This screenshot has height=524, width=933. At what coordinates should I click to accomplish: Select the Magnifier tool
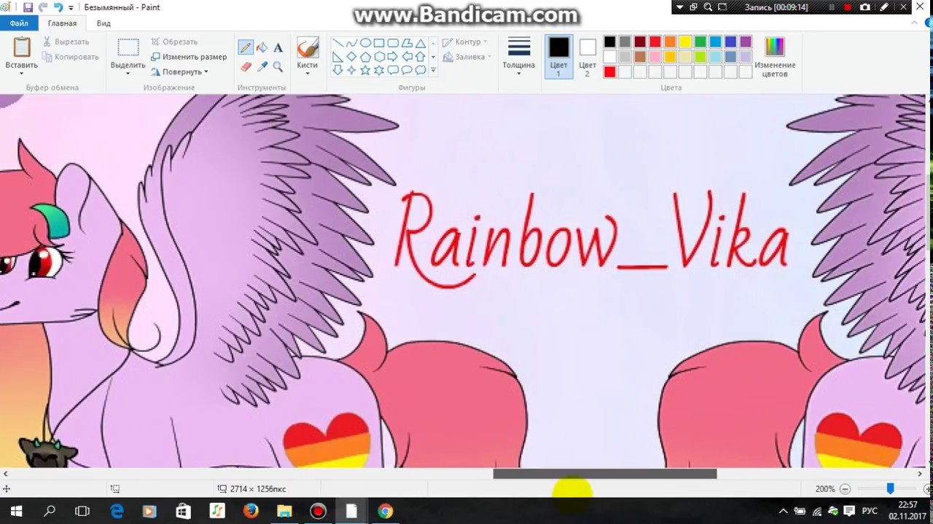[278, 67]
